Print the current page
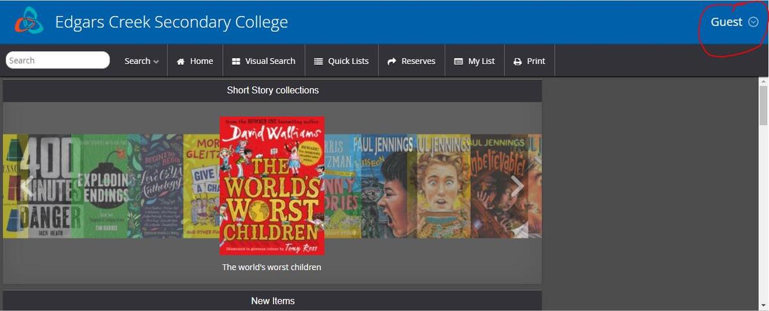Screen dimensions: 769x311 coord(529,61)
